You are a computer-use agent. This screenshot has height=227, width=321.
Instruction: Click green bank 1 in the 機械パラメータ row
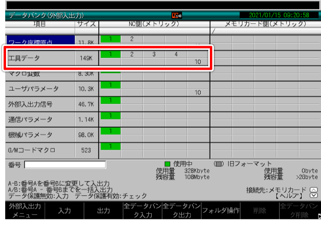click(x=111, y=131)
